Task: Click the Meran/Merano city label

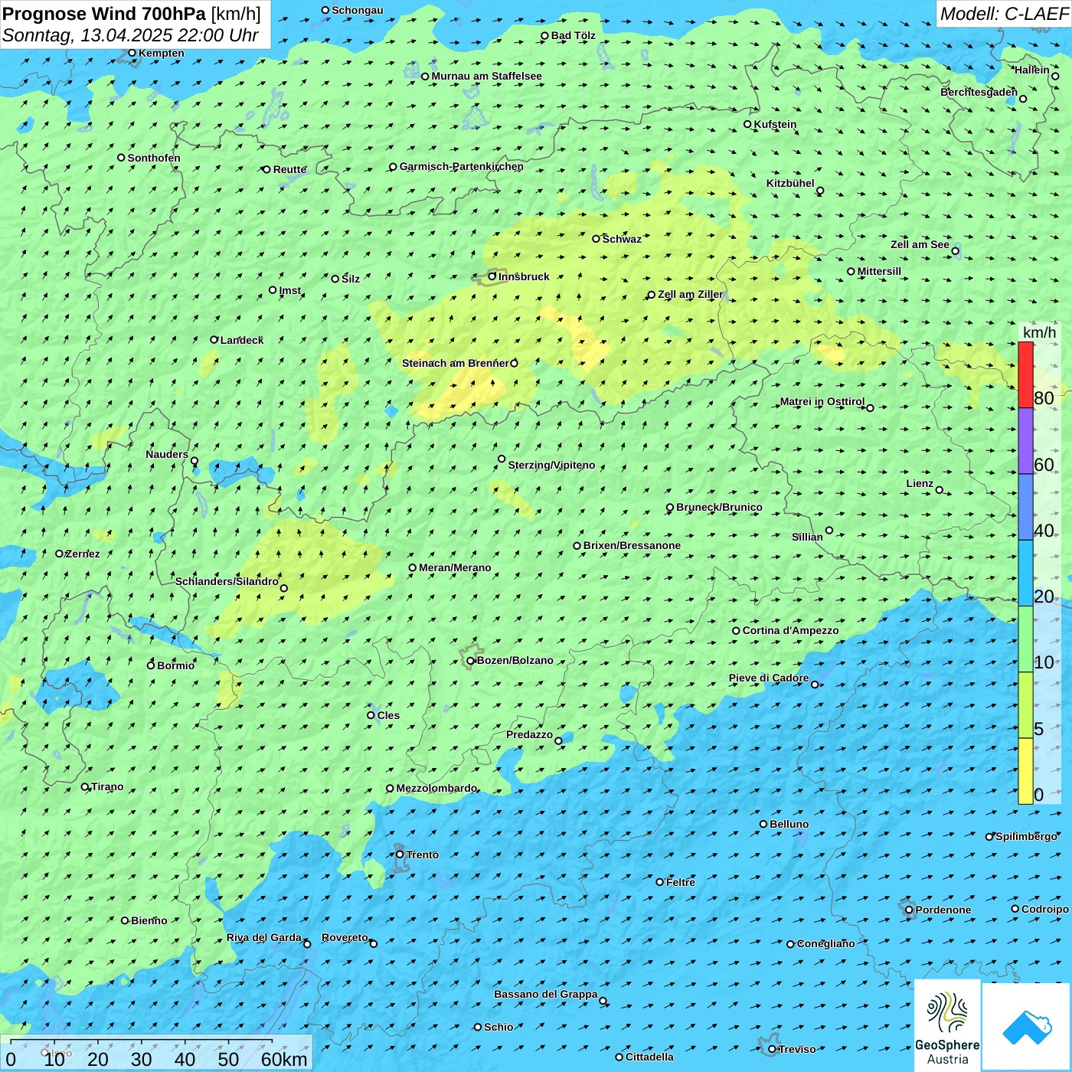Action: 455,567
